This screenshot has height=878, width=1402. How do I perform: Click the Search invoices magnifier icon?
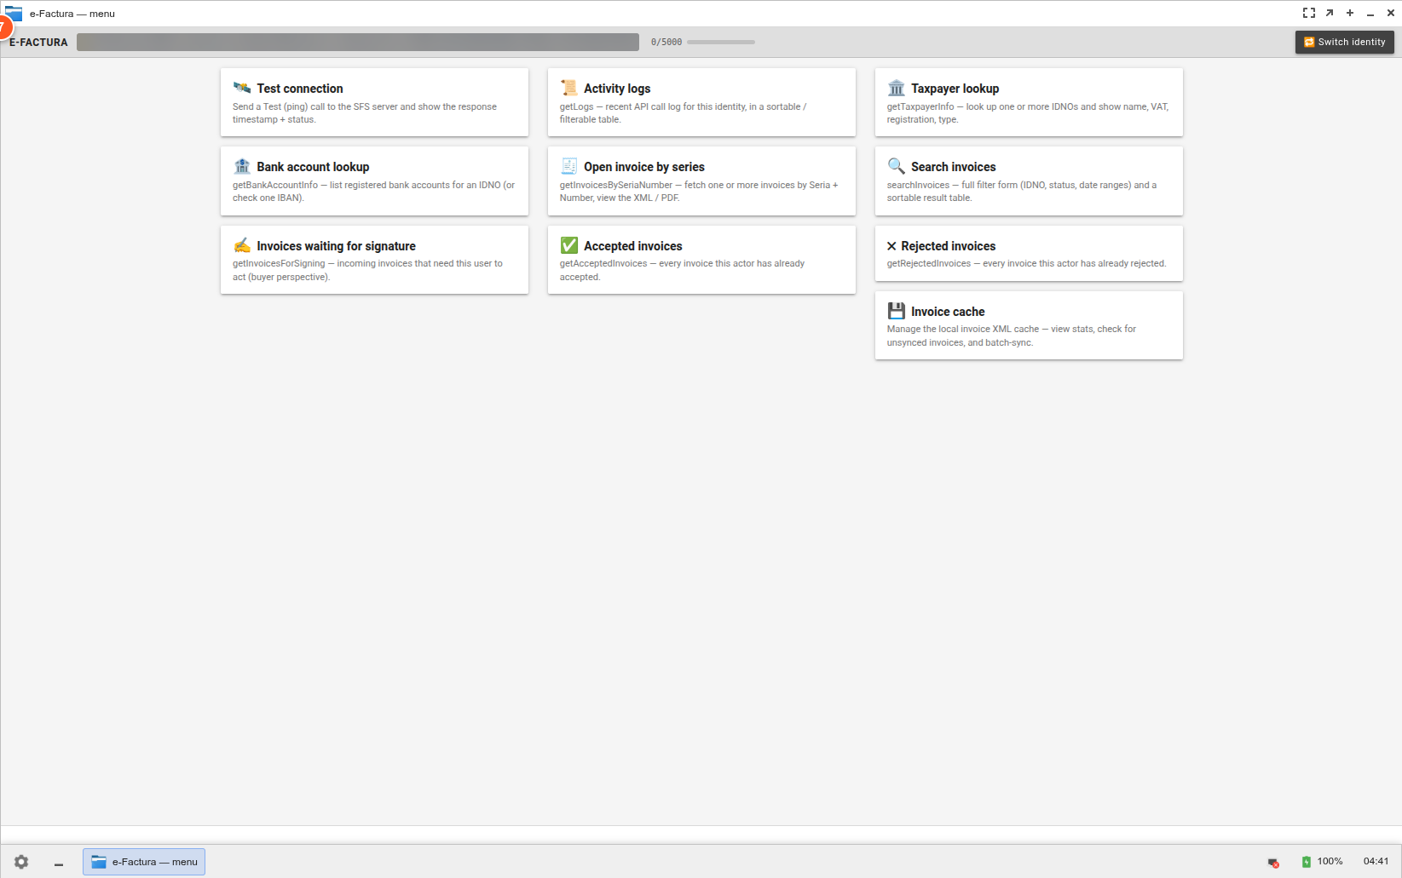[x=896, y=166]
